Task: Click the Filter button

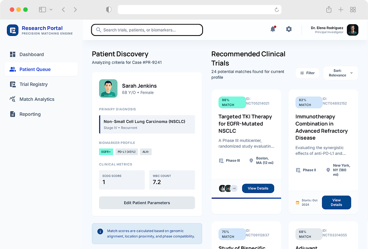Action: [307, 73]
